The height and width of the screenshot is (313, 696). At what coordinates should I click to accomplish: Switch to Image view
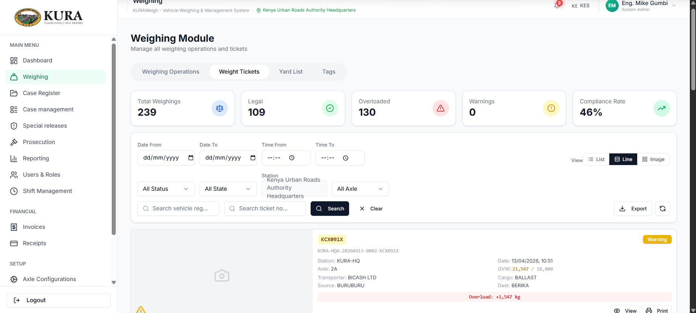[653, 159]
